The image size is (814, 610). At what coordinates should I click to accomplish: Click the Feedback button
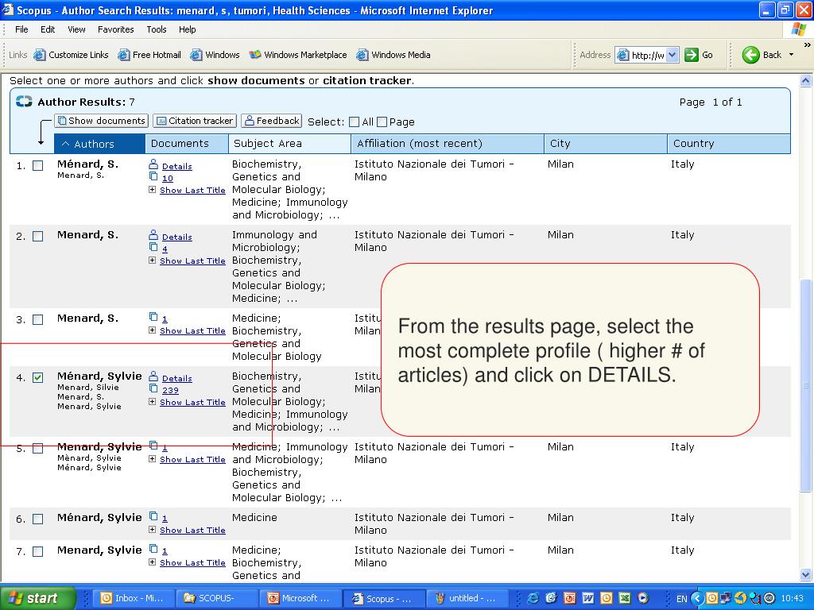(272, 121)
